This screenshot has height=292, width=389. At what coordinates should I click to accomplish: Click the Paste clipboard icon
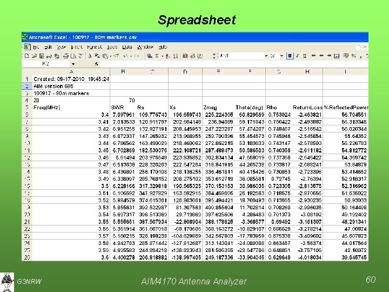click(105, 56)
